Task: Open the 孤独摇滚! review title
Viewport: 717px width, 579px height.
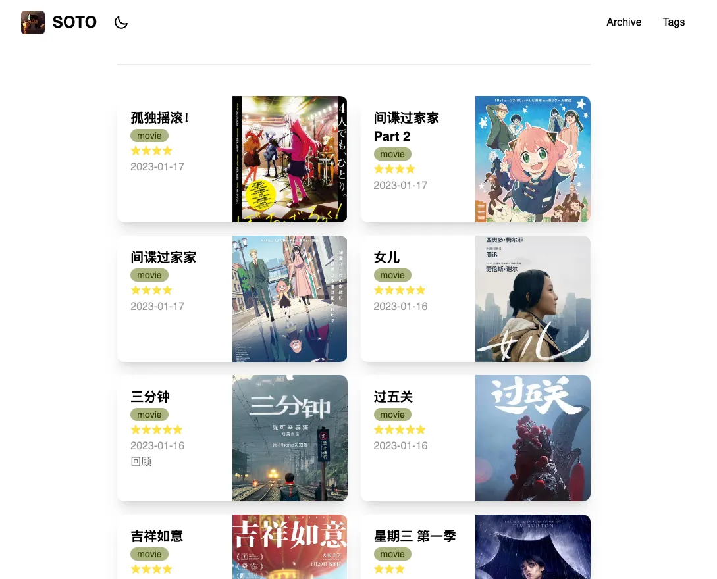Action: 160,118
